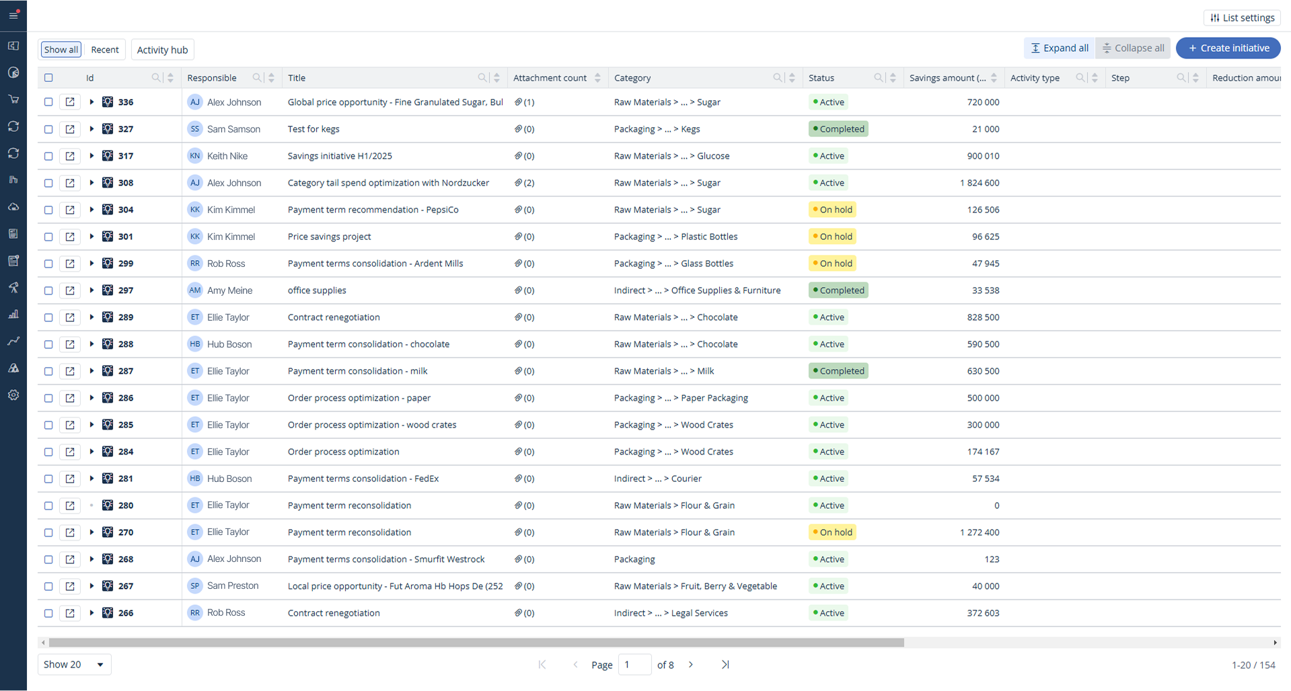Open List settings
The width and height of the screenshot is (1291, 691).
(1242, 18)
